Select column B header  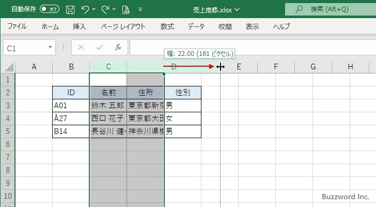tap(71, 67)
